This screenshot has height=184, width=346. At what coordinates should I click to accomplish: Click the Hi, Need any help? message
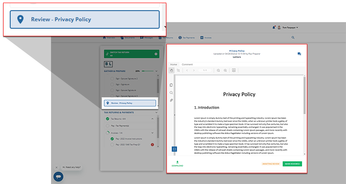click(x=71, y=167)
